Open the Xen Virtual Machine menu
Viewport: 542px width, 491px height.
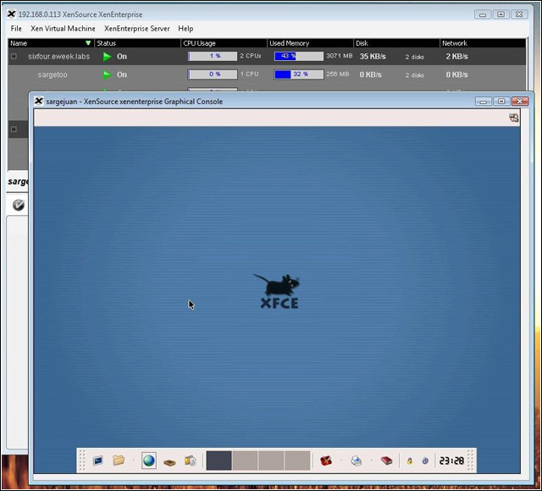(x=63, y=29)
